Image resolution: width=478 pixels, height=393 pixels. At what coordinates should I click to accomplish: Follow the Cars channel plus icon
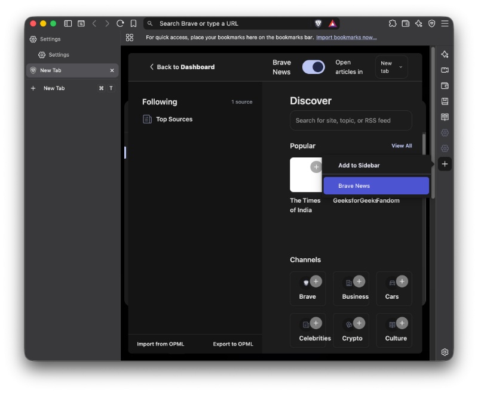[x=402, y=281]
